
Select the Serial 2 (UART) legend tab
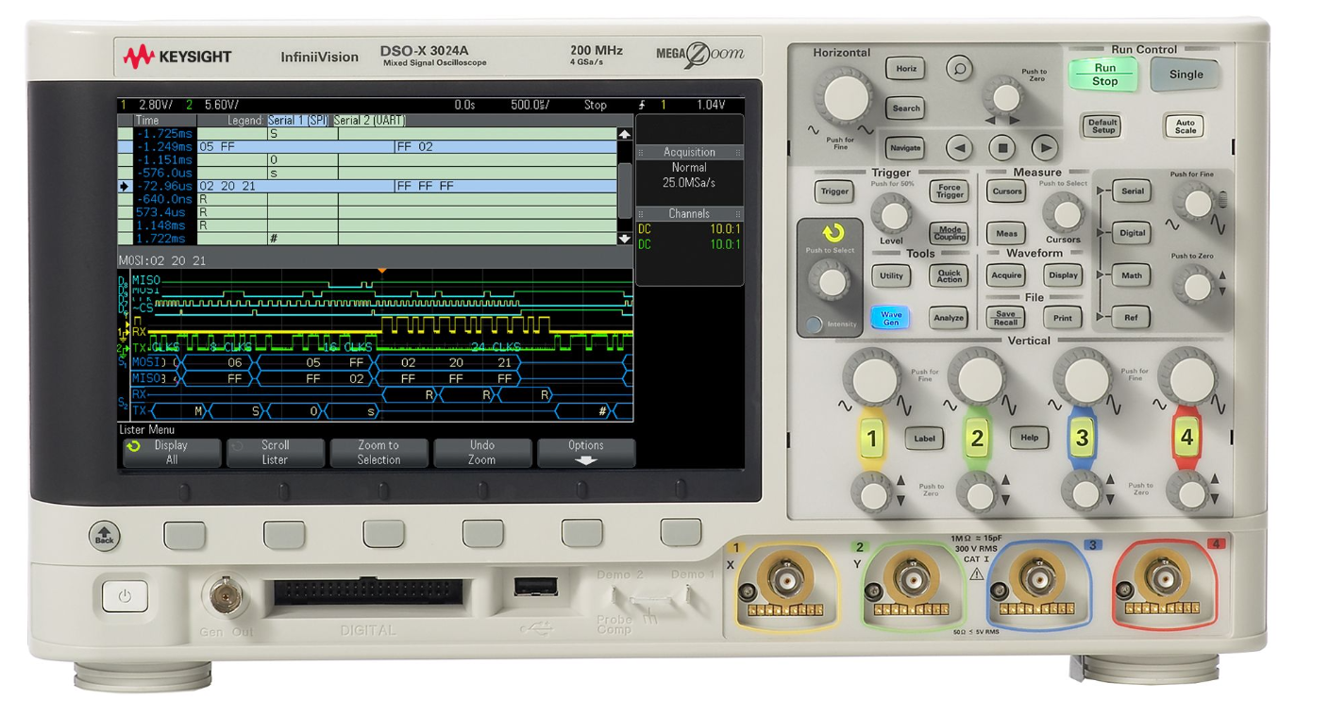click(369, 121)
